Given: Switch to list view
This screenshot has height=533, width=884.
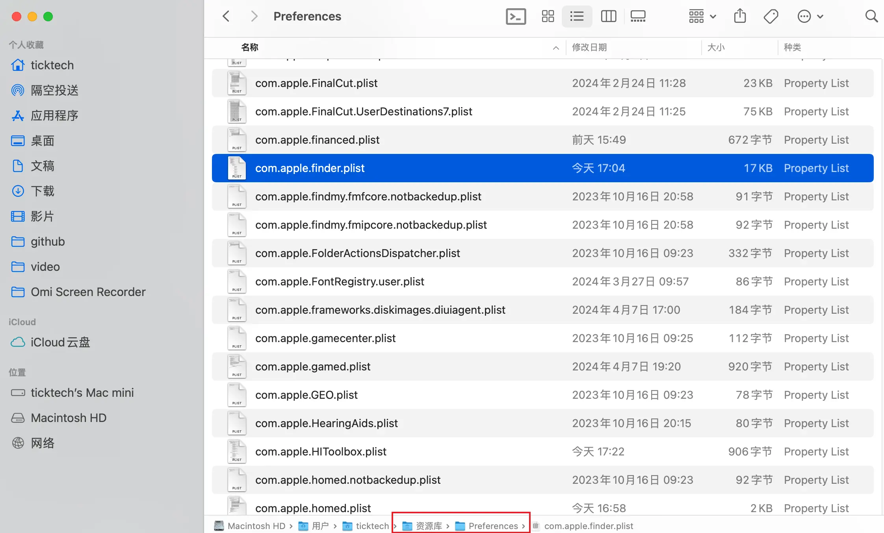Looking at the screenshot, I should pyautogui.click(x=577, y=16).
